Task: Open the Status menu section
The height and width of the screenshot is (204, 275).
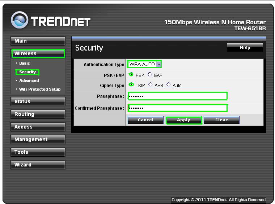Action: click(x=38, y=102)
